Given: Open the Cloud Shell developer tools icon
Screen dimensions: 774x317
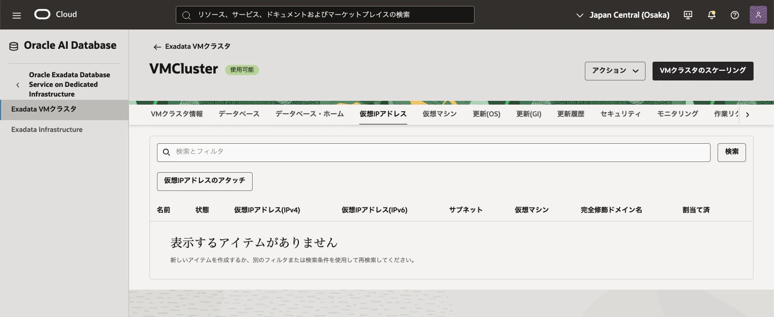Looking at the screenshot, I should (x=688, y=15).
